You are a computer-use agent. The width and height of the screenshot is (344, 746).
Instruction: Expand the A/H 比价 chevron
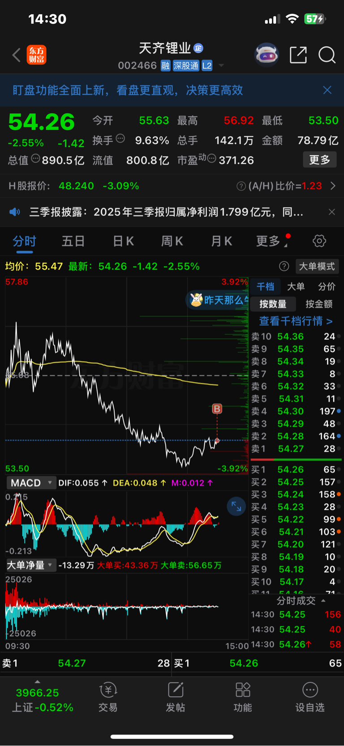coord(333,186)
